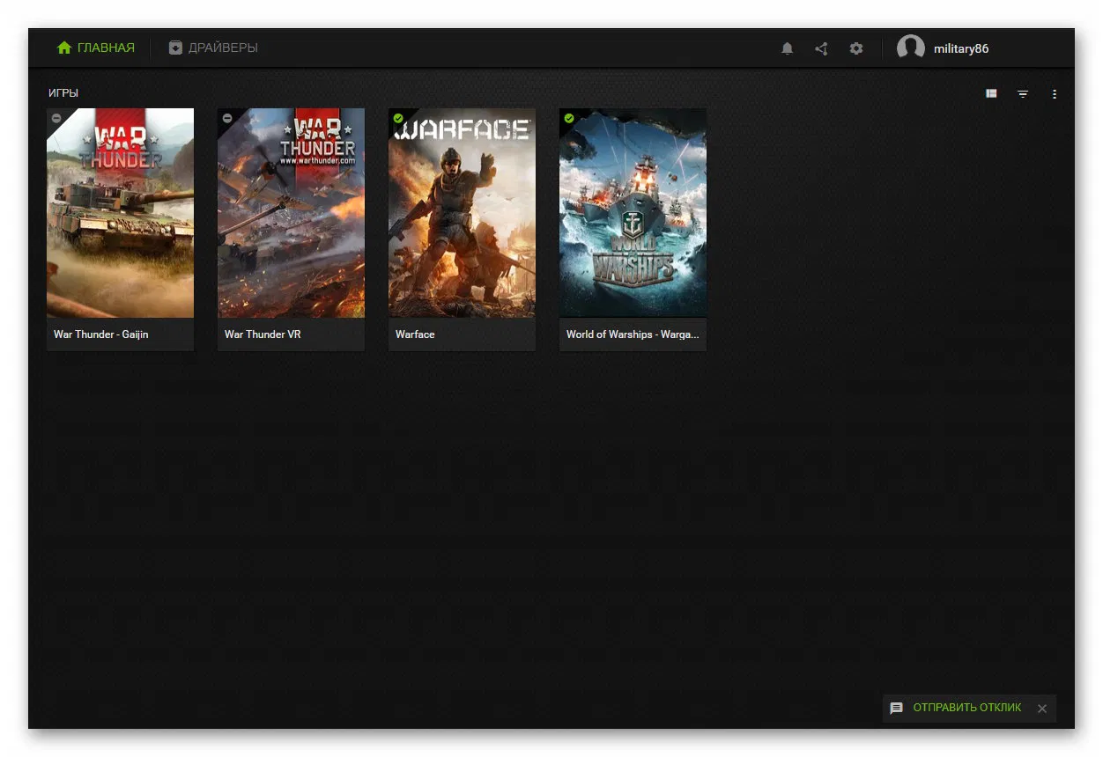The height and width of the screenshot is (757, 1103).
Task: Switch games to grid view icon
Action: pos(991,93)
